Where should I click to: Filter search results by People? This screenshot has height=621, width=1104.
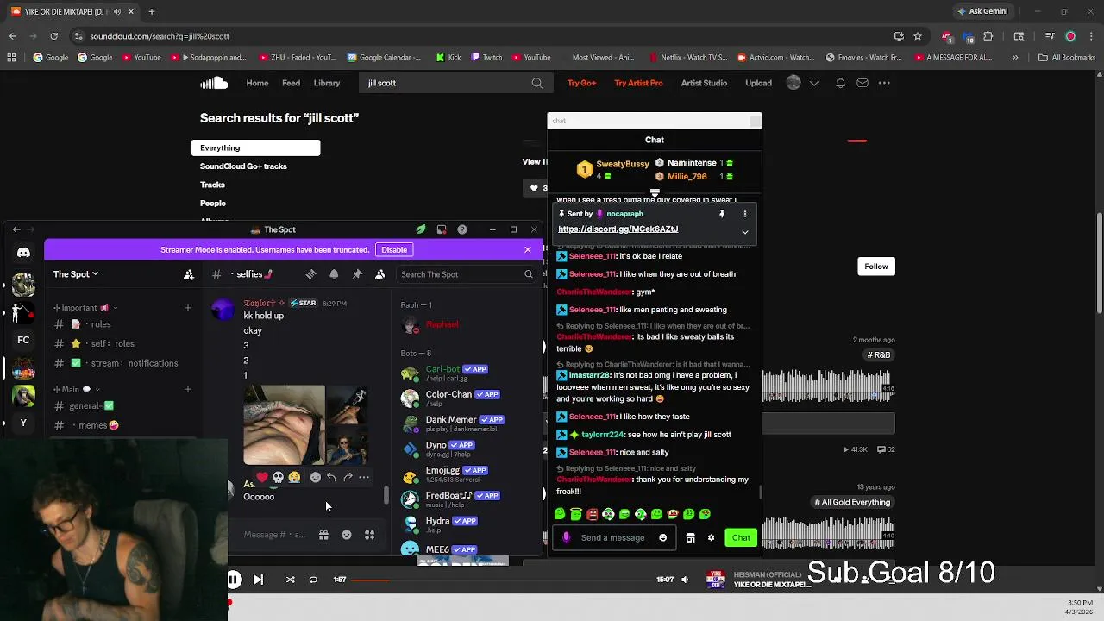[x=213, y=204]
